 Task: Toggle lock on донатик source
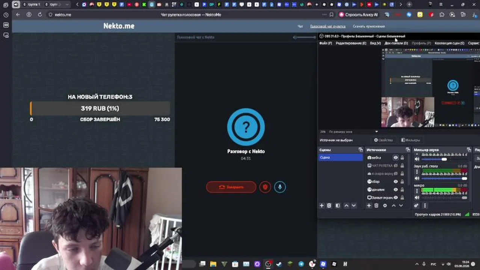click(x=402, y=189)
